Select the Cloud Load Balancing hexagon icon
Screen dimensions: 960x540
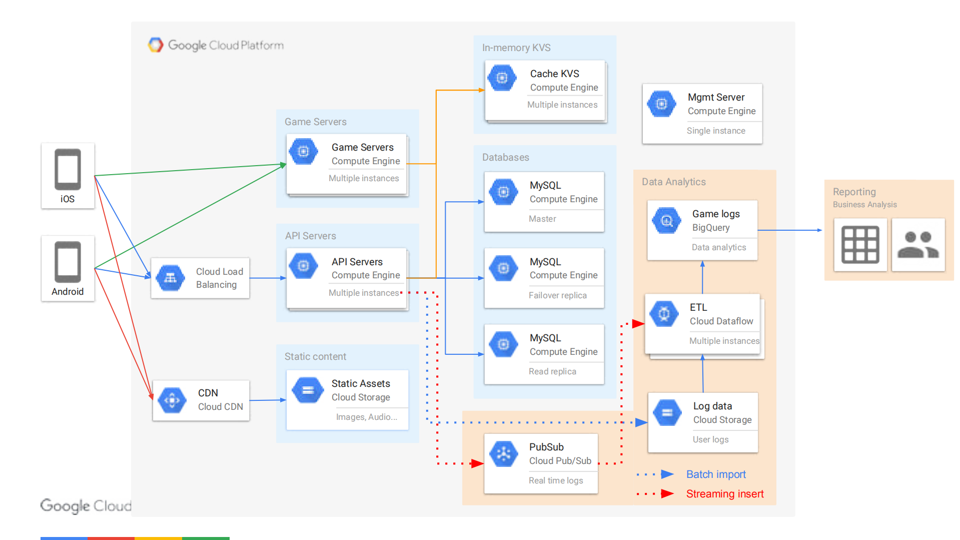point(171,278)
